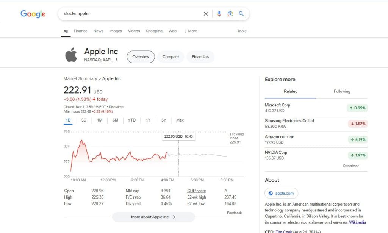Click the magnifying glass search button
Viewport: 388px width, 233px height.
pos(241,14)
